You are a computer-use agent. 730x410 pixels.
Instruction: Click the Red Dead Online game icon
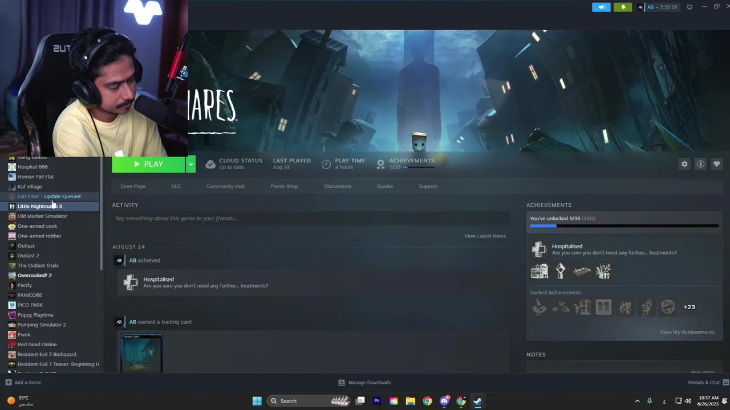click(12, 345)
